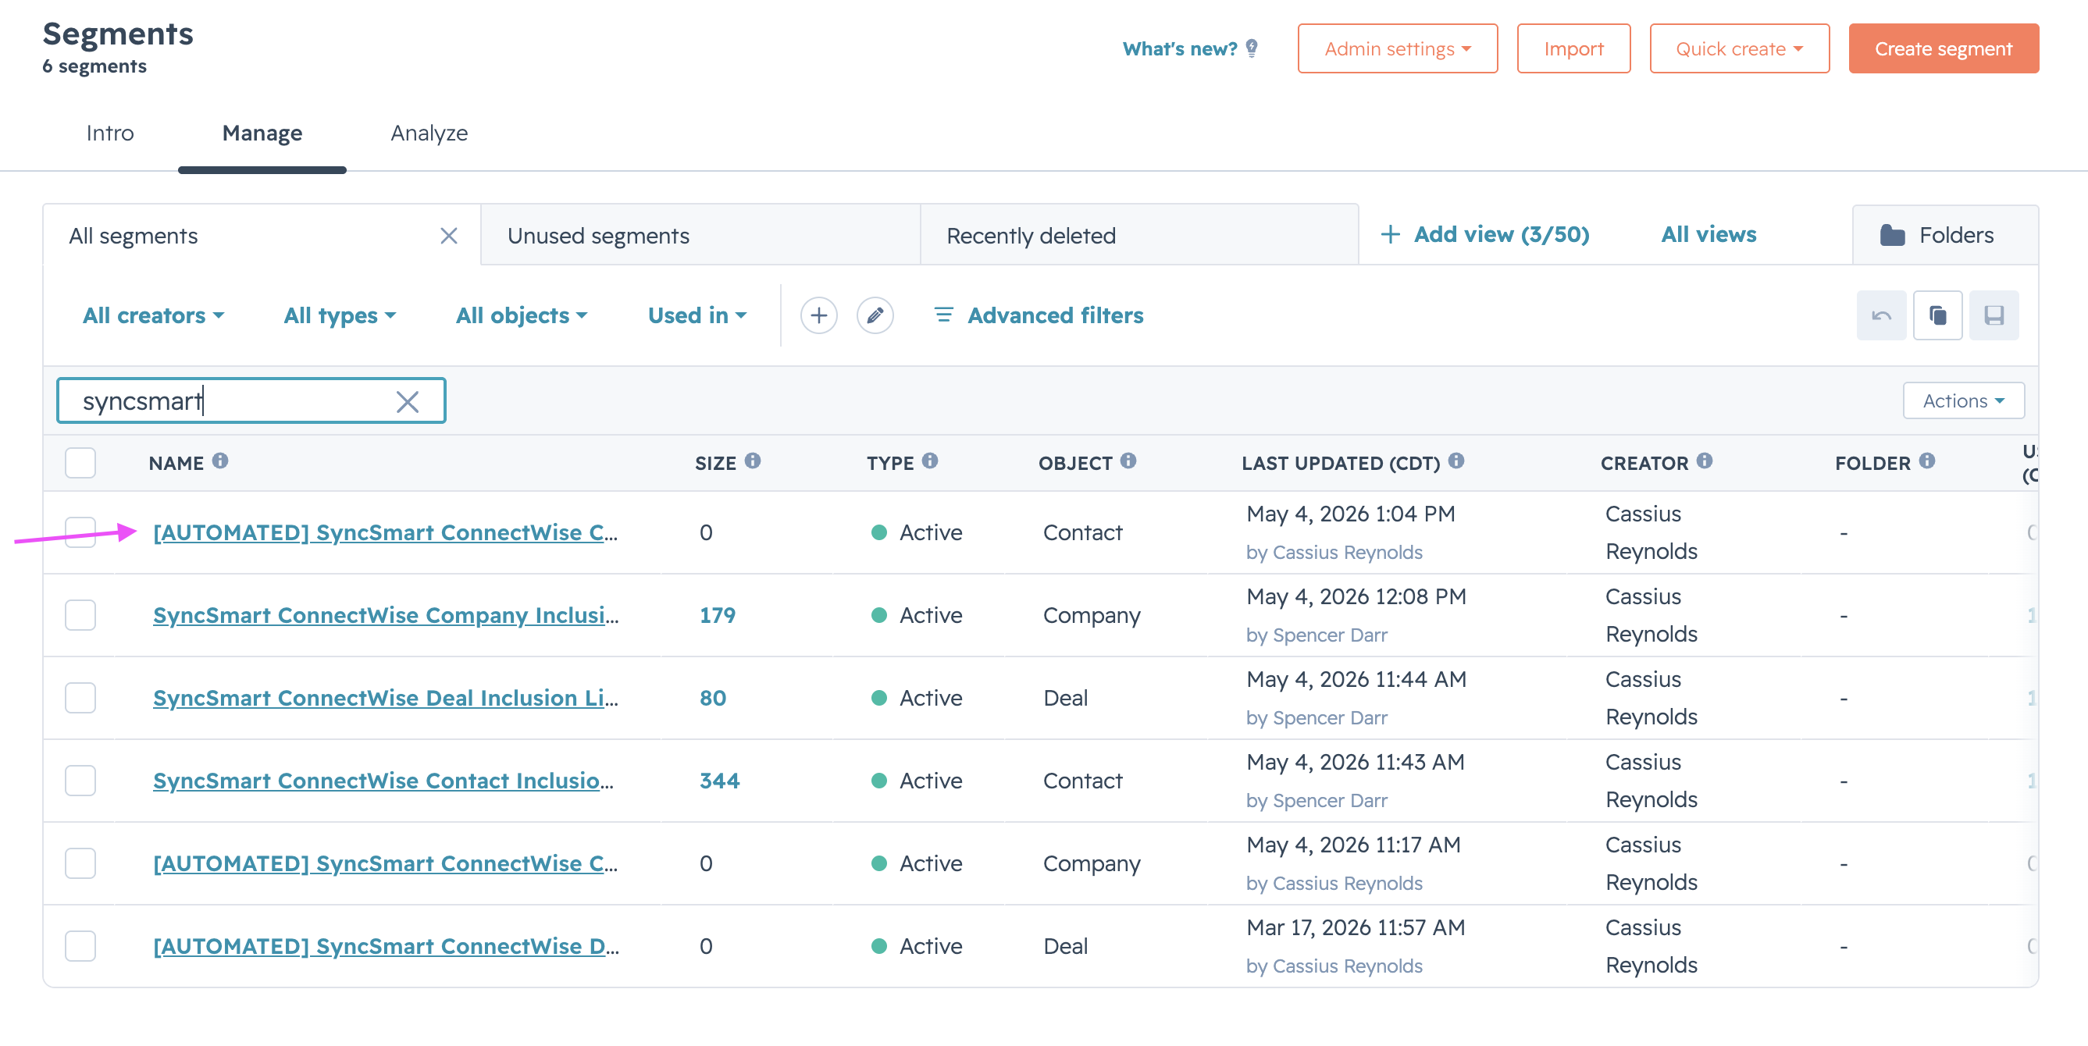Click the info icon next to NAME

point(220,461)
